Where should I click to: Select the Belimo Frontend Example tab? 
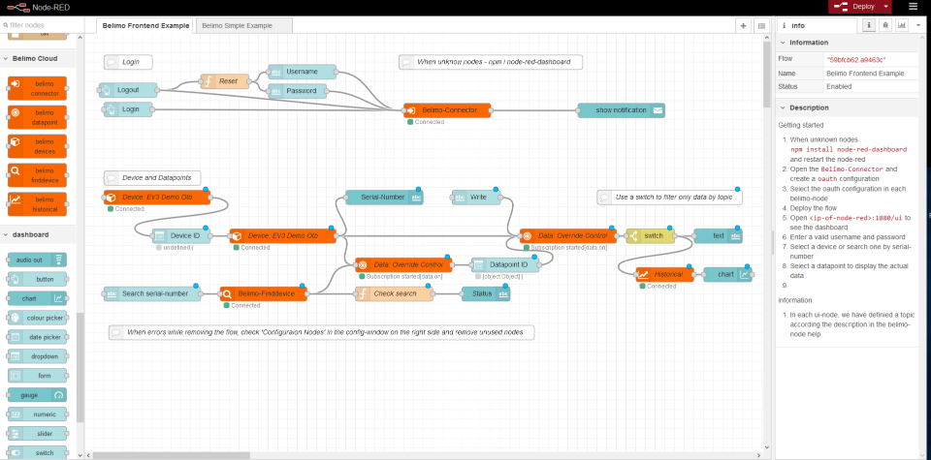[x=145, y=25]
